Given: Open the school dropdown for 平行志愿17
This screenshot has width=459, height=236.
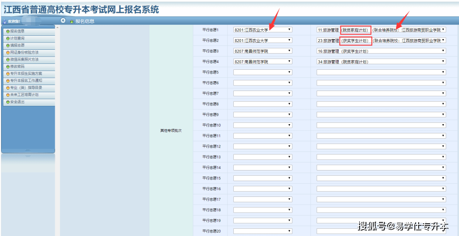Looking at the screenshot, I should (263, 199).
